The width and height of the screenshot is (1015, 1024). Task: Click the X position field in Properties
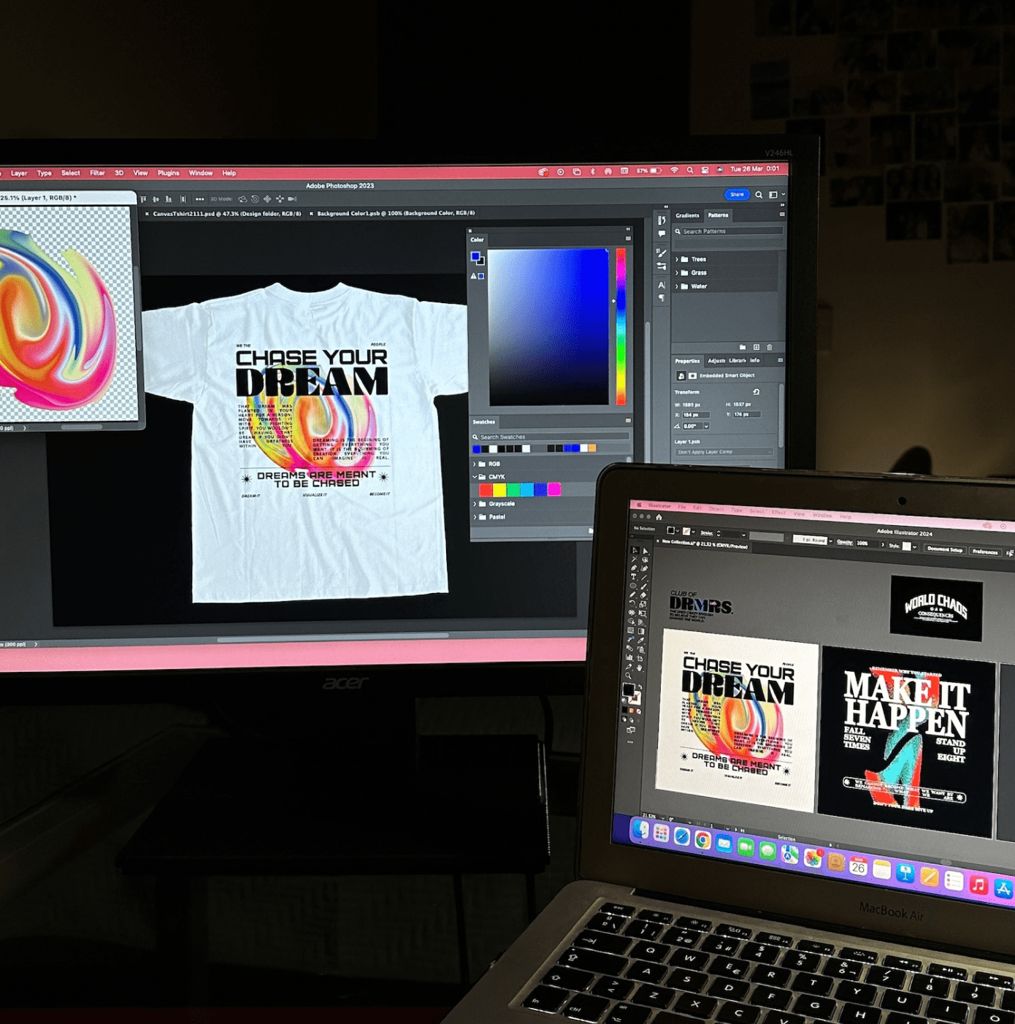(696, 414)
